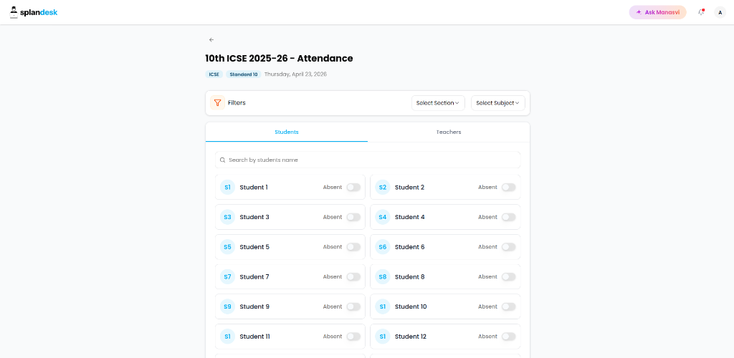Toggle attendance for Student 1
Screen dimensions: 734x358
click(353, 188)
